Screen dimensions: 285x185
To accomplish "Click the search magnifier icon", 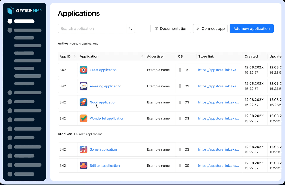I will (x=130, y=28).
